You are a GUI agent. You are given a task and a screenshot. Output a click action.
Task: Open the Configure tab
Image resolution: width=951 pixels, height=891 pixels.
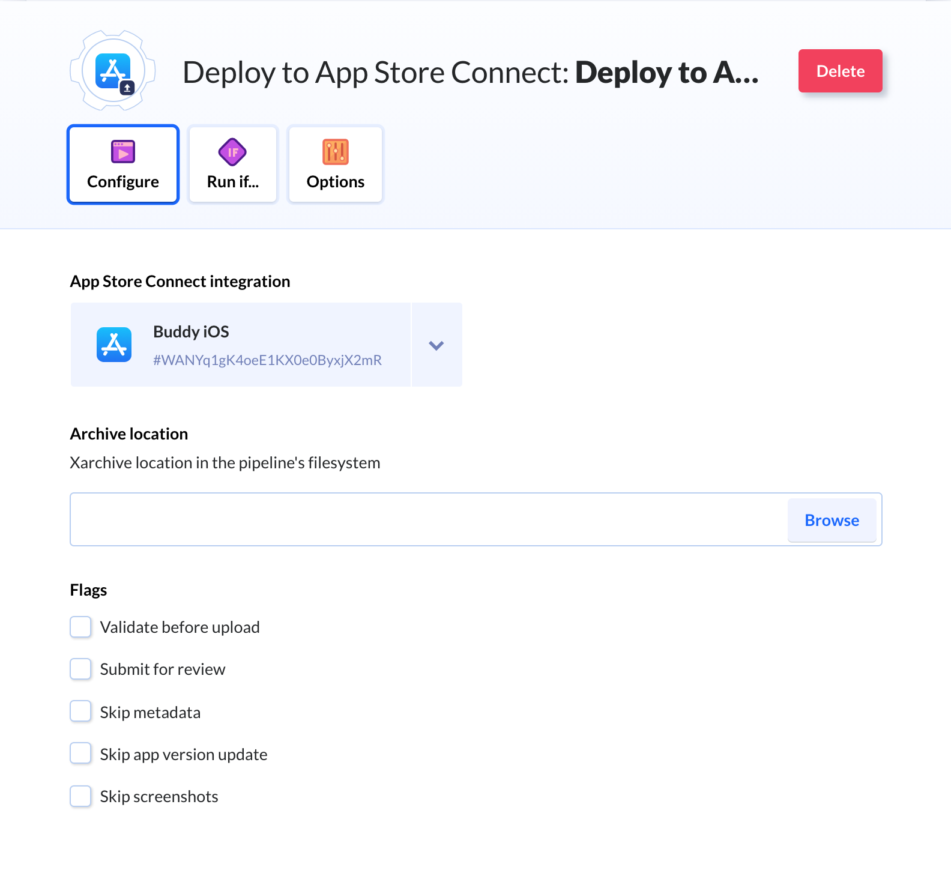point(123,165)
